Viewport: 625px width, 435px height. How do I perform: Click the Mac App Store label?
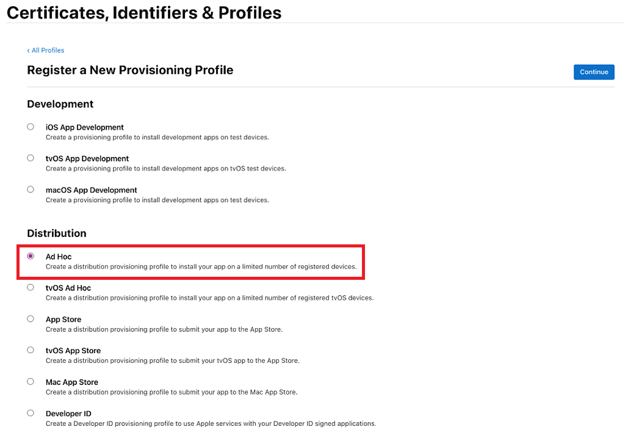click(72, 382)
